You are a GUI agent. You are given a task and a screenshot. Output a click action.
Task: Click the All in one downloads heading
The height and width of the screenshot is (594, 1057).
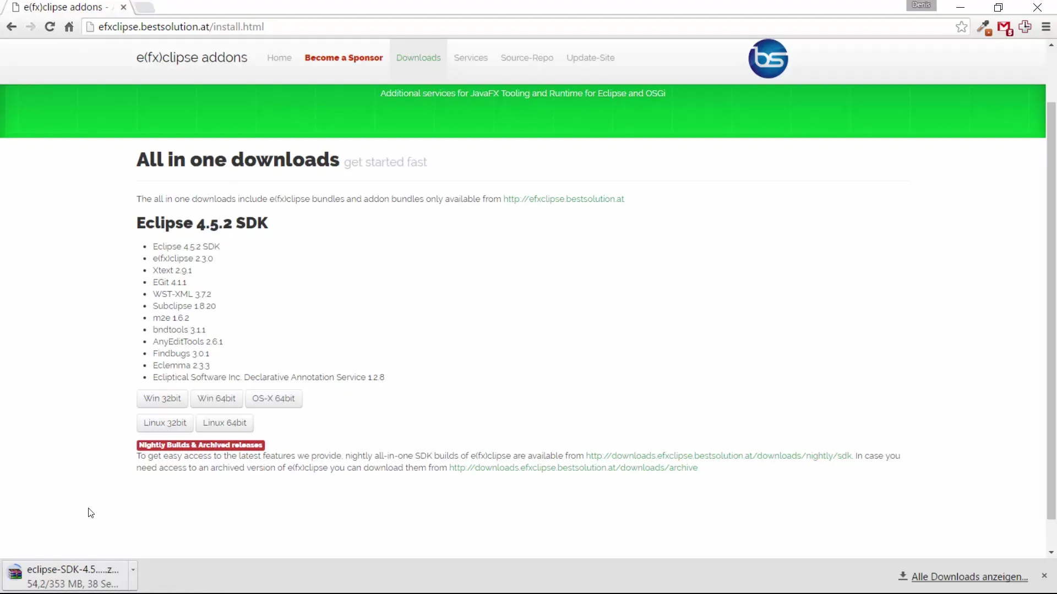(238, 159)
